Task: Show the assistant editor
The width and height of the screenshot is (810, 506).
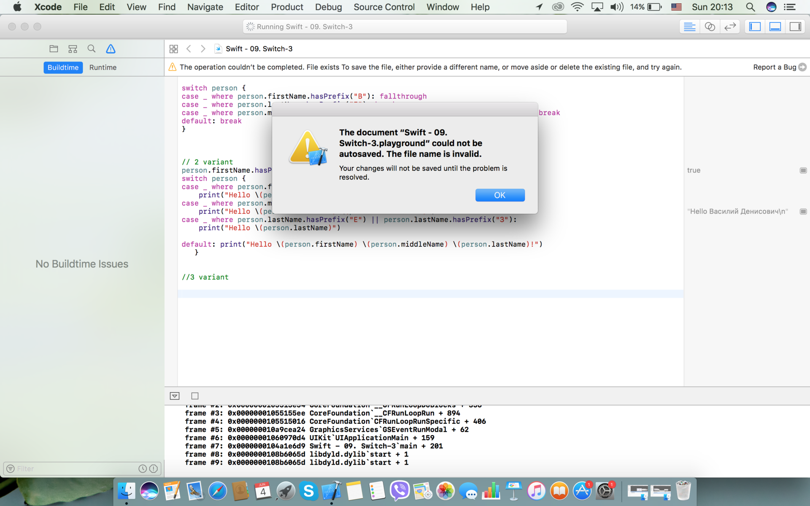Action: tap(710, 27)
